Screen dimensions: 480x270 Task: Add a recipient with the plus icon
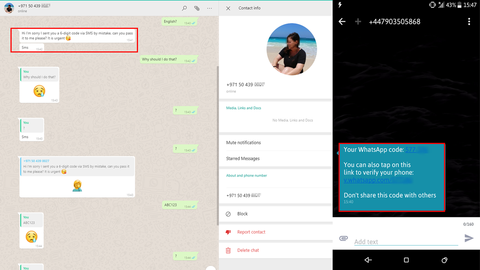pos(358,22)
